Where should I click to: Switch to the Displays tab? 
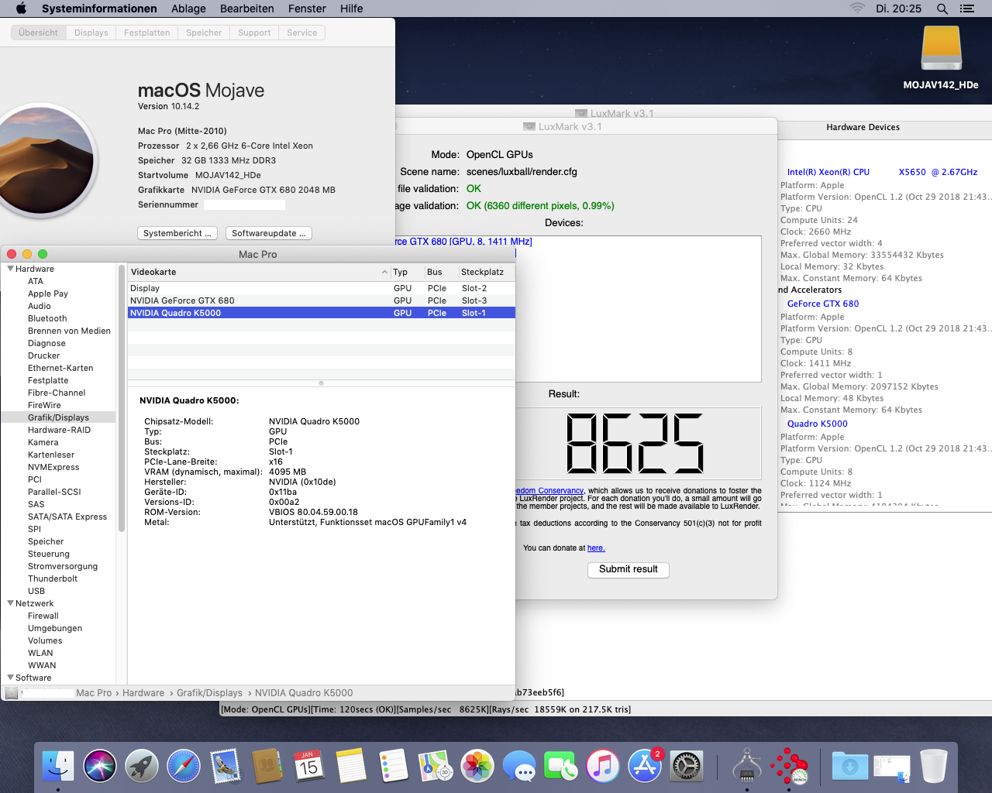[x=91, y=33]
